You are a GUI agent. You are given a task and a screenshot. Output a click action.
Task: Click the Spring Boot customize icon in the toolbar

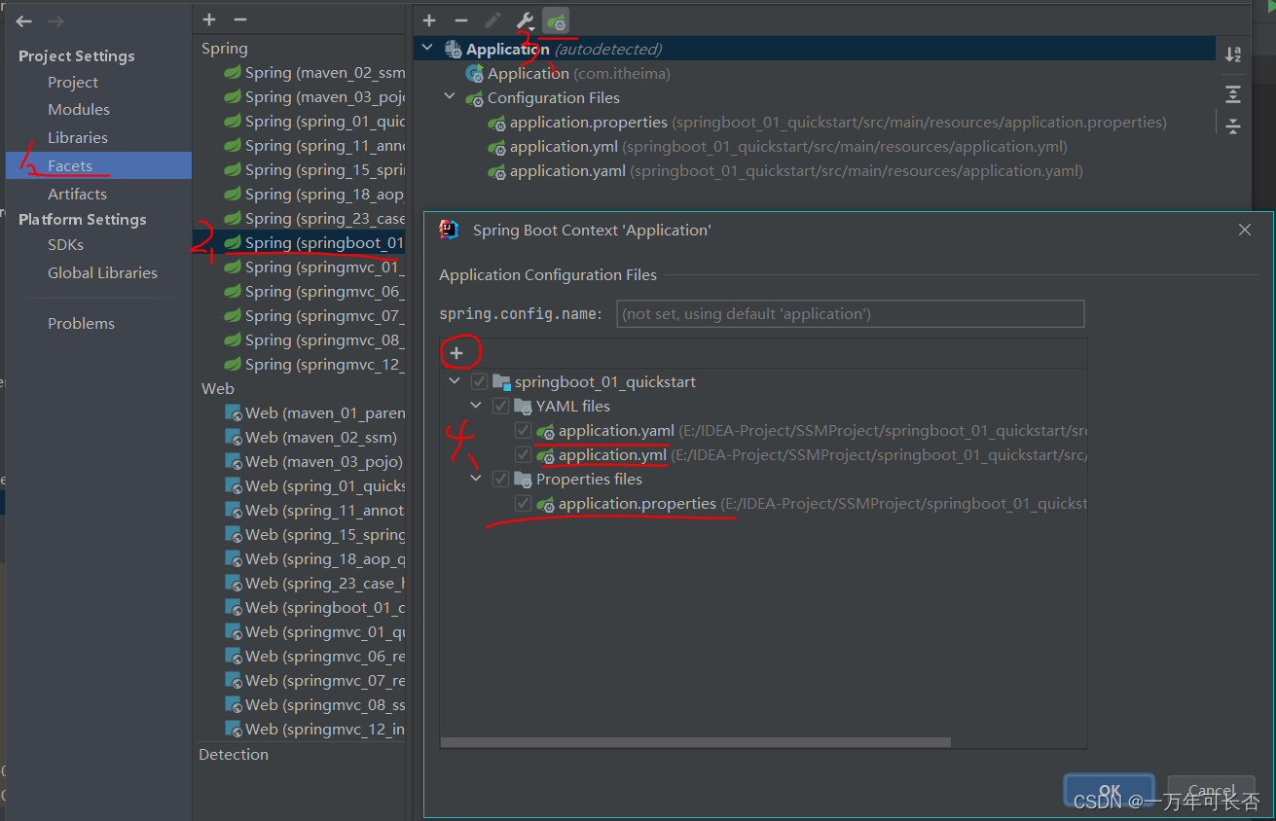pyautogui.click(x=556, y=20)
